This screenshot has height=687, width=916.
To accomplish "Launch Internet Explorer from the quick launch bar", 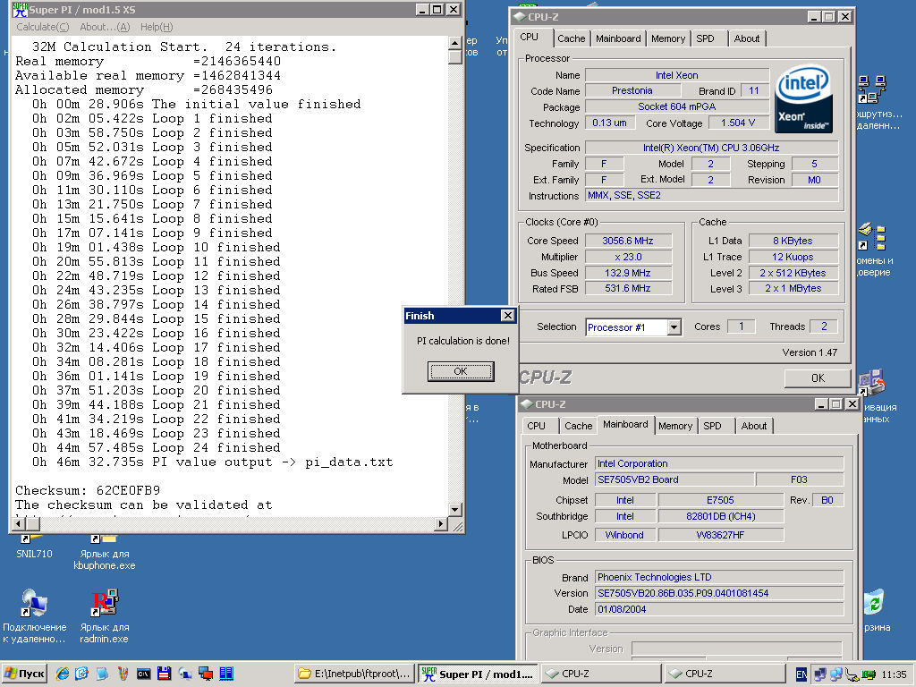I will tap(62, 674).
